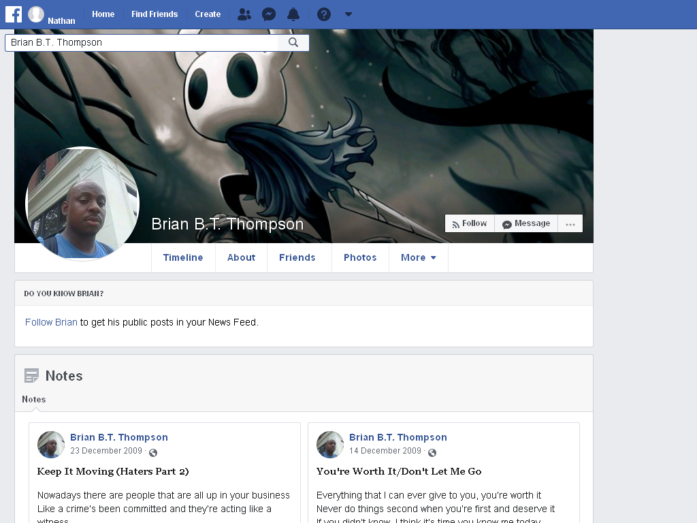
Task: Click the Follow button on cover
Action: (x=470, y=223)
